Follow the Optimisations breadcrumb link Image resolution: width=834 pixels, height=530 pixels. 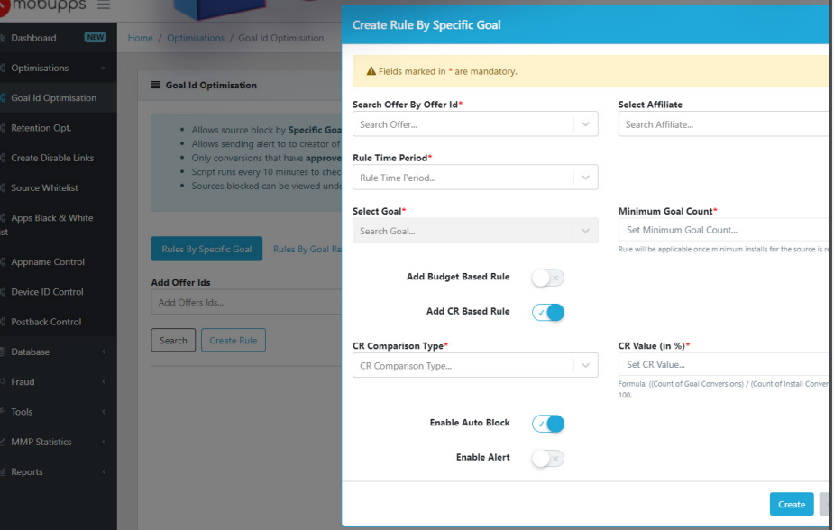tap(196, 38)
